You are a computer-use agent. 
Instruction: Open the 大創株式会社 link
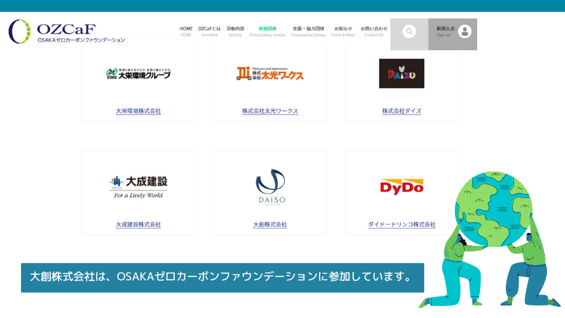pos(270,225)
